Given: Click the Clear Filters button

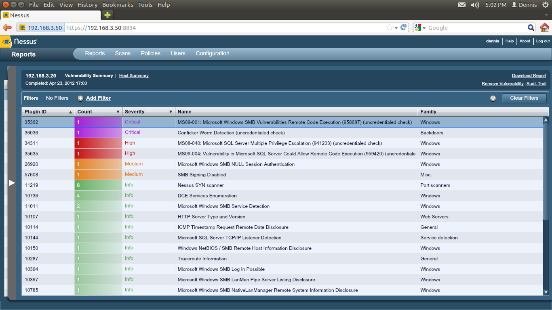Looking at the screenshot, I should click(524, 98).
